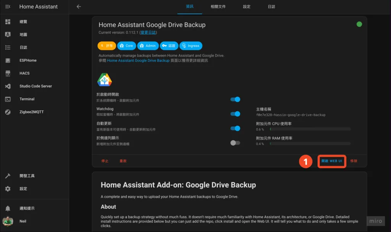Enable the 於側邊列顯示 sidebar toggle
Viewport: 391px width, 232px height.
coord(236,142)
